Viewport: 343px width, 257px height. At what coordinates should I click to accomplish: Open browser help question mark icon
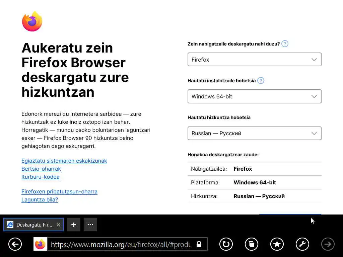(x=285, y=44)
